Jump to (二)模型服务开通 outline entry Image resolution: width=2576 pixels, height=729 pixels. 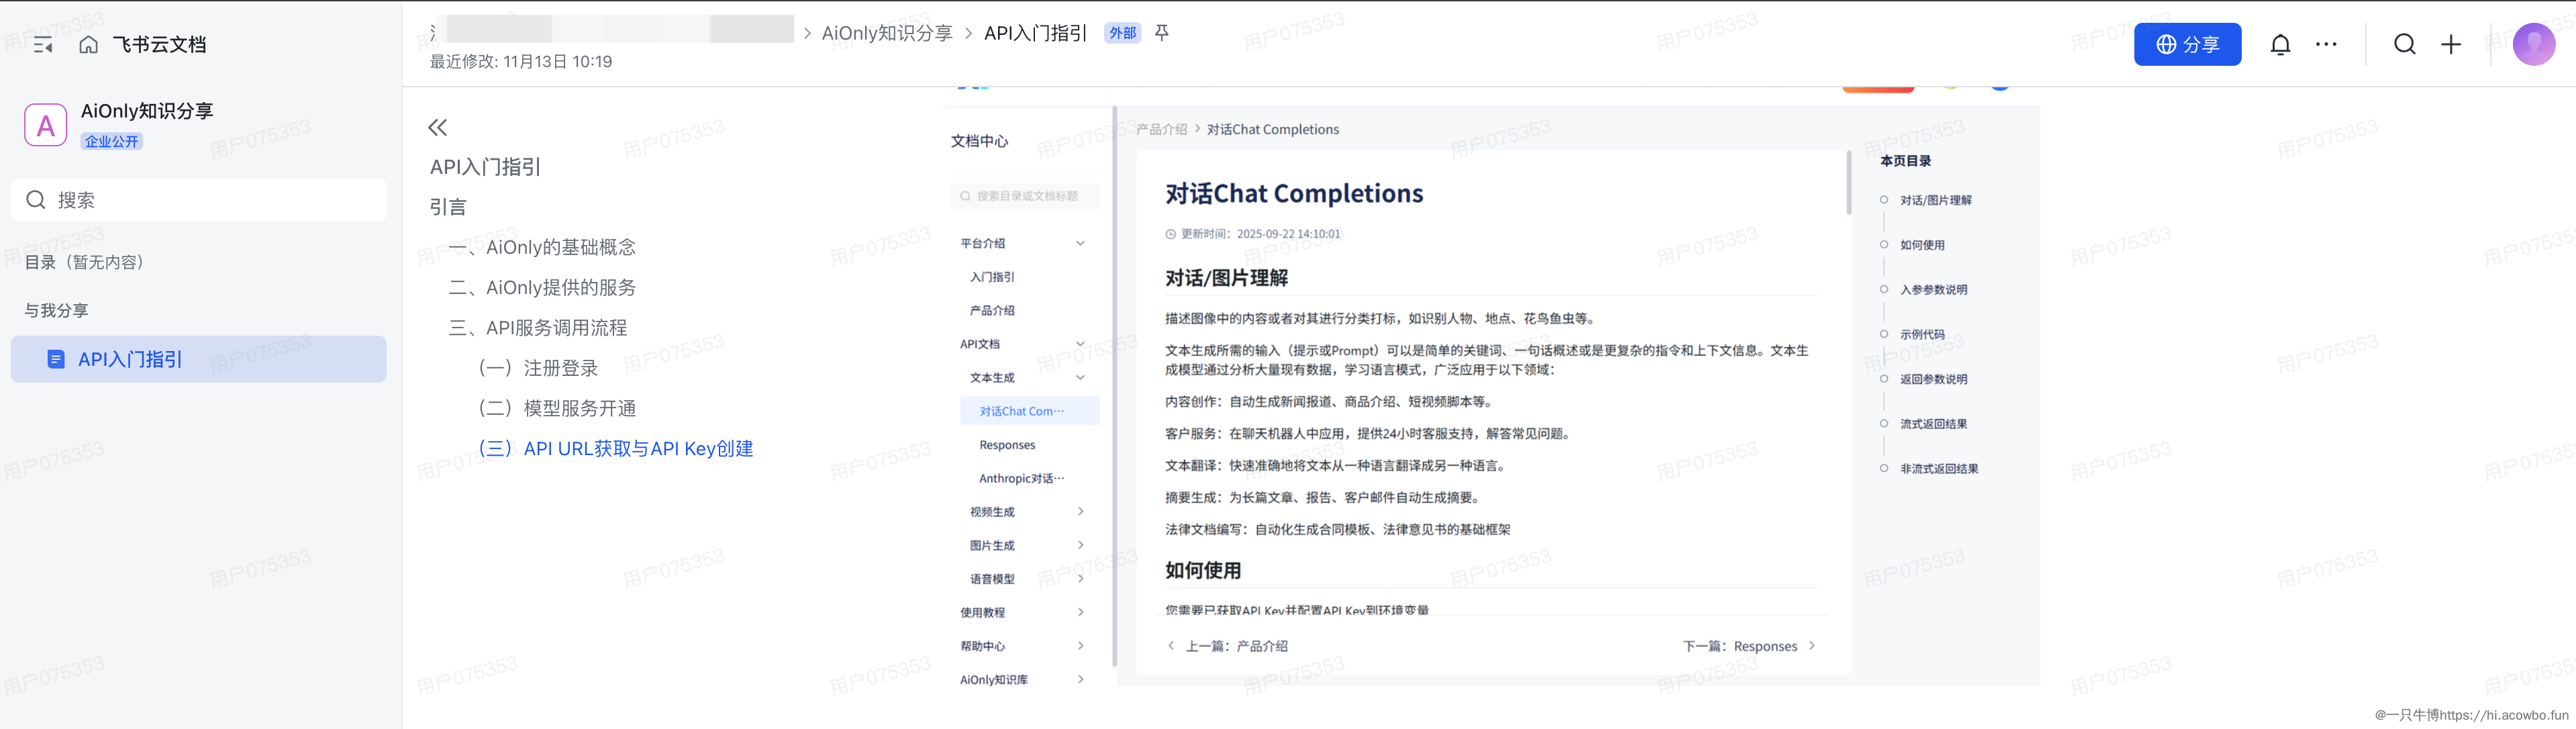tap(558, 408)
